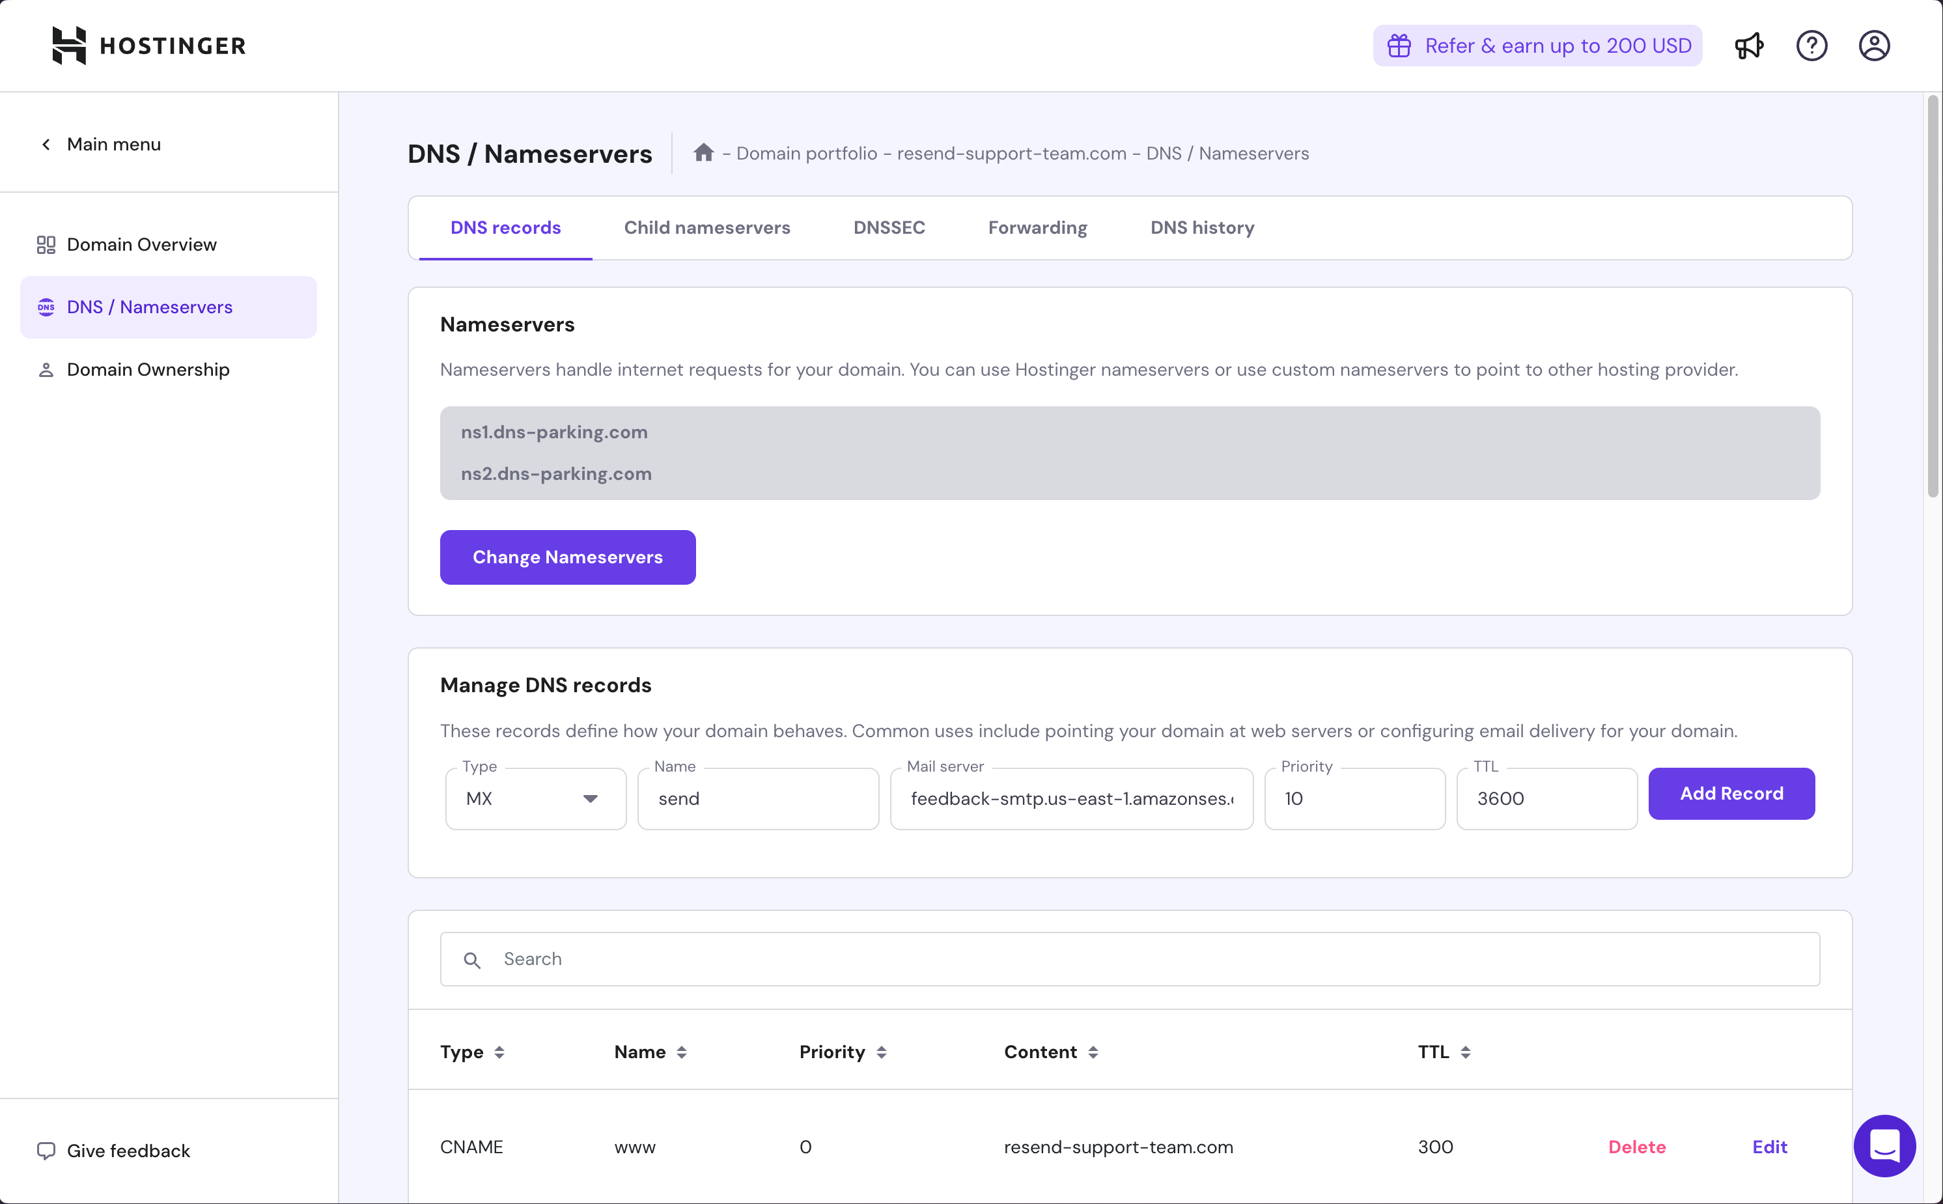Viewport: 1943px width, 1204px height.
Task: Delete the www CNAME record
Action: [1637, 1147]
